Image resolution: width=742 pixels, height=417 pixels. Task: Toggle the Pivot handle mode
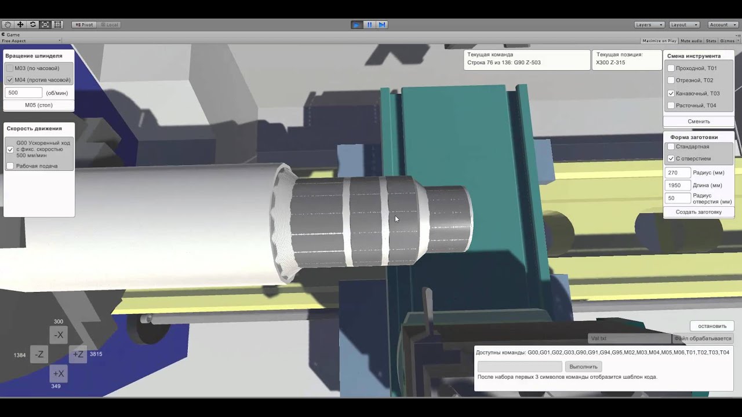pos(84,25)
